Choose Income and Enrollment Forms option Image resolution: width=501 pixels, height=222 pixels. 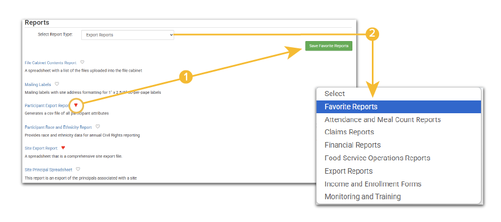[x=373, y=184]
